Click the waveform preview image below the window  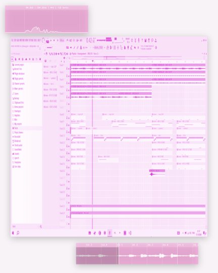coord(137,253)
